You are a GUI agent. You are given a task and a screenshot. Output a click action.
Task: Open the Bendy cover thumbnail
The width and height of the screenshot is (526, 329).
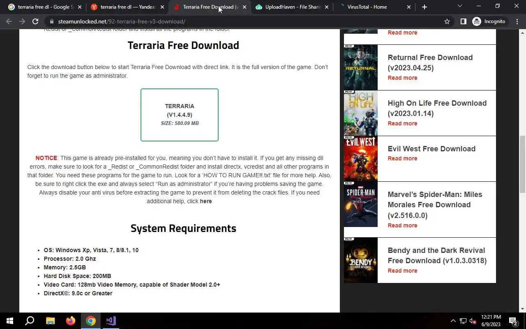coord(360,260)
